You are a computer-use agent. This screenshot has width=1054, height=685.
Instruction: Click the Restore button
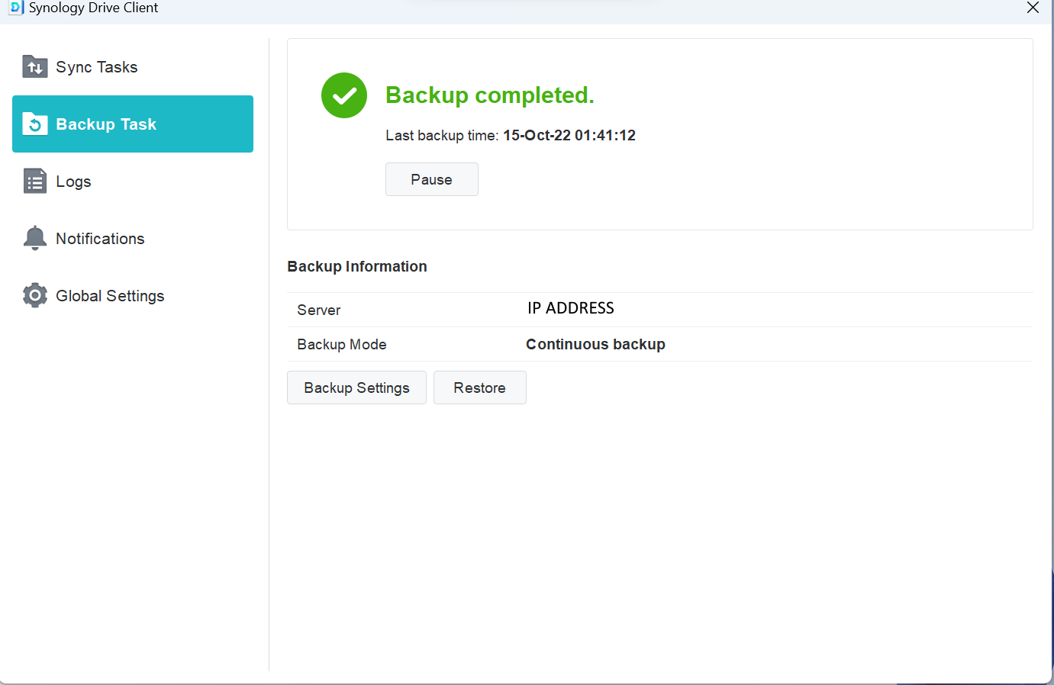point(480,388)
